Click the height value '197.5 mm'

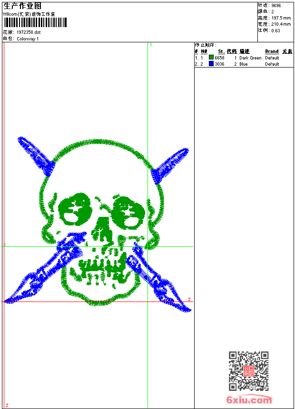[x=281, y=18]
